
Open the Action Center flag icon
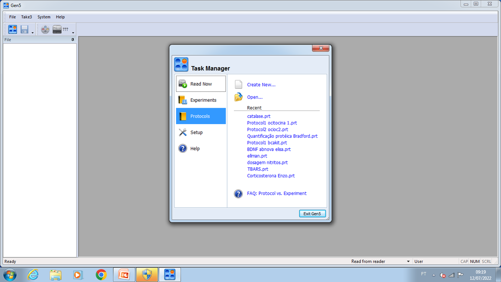tap(460, 275)
